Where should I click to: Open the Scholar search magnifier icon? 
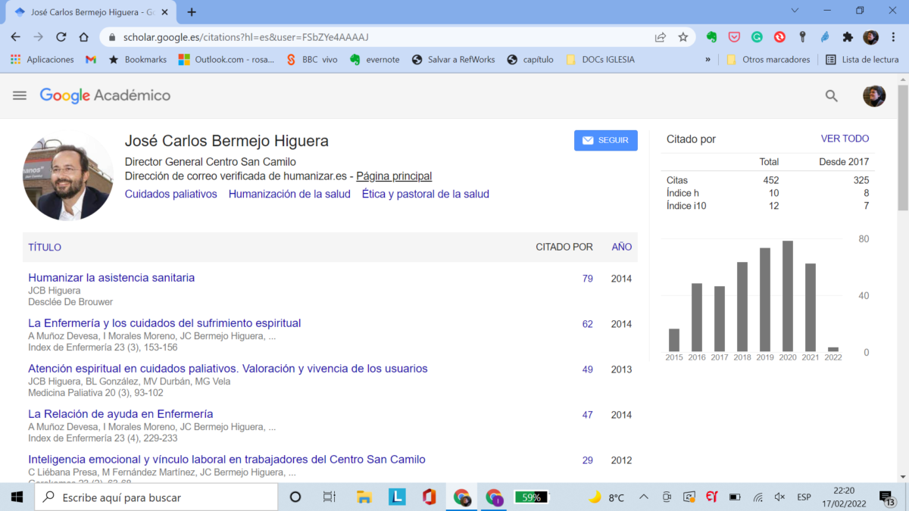pos(831,96)
